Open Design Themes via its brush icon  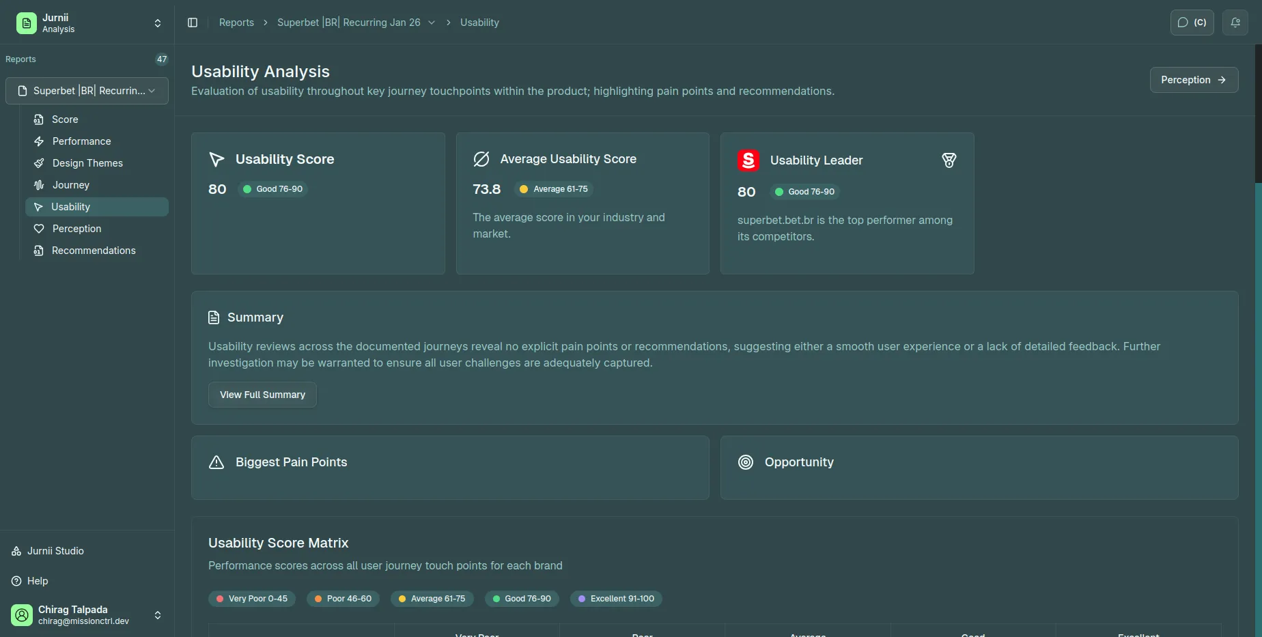(x=39, y=163)
